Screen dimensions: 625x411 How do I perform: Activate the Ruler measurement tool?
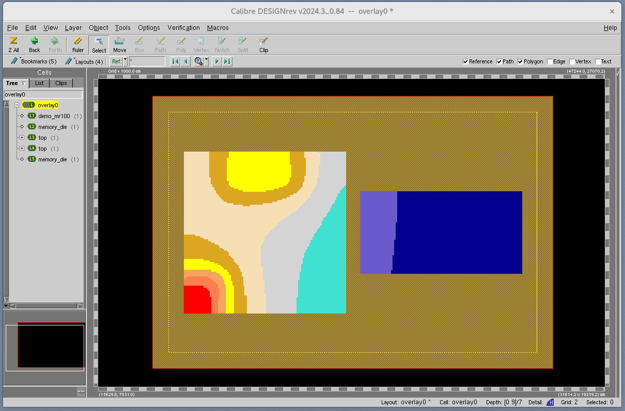78,44
